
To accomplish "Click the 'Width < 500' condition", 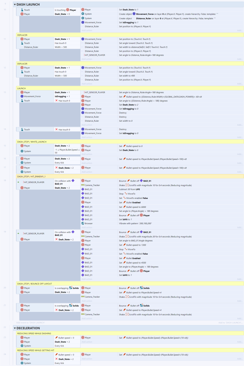I will pos(61,47).
